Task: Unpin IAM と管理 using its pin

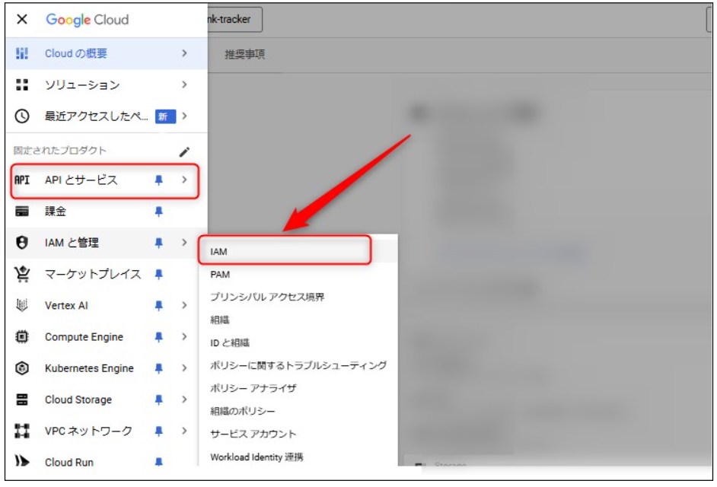Action: tap(158, 243)
